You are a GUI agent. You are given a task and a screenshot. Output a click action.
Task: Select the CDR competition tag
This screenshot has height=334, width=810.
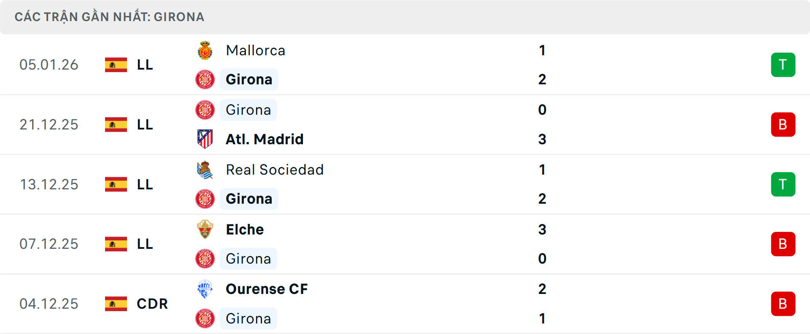click(152, 304)
